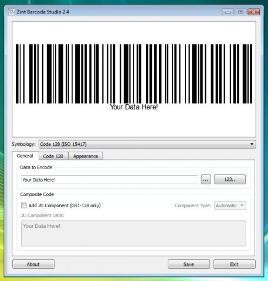Click the ellipsis button next to data field

coord(206,180)
